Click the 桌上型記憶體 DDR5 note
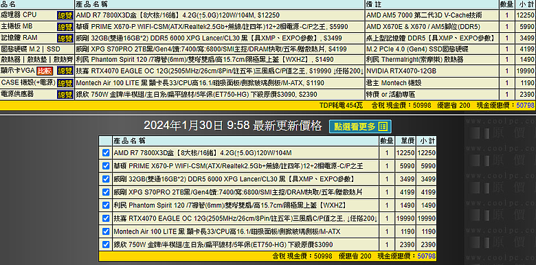 [x=430, y=38]
